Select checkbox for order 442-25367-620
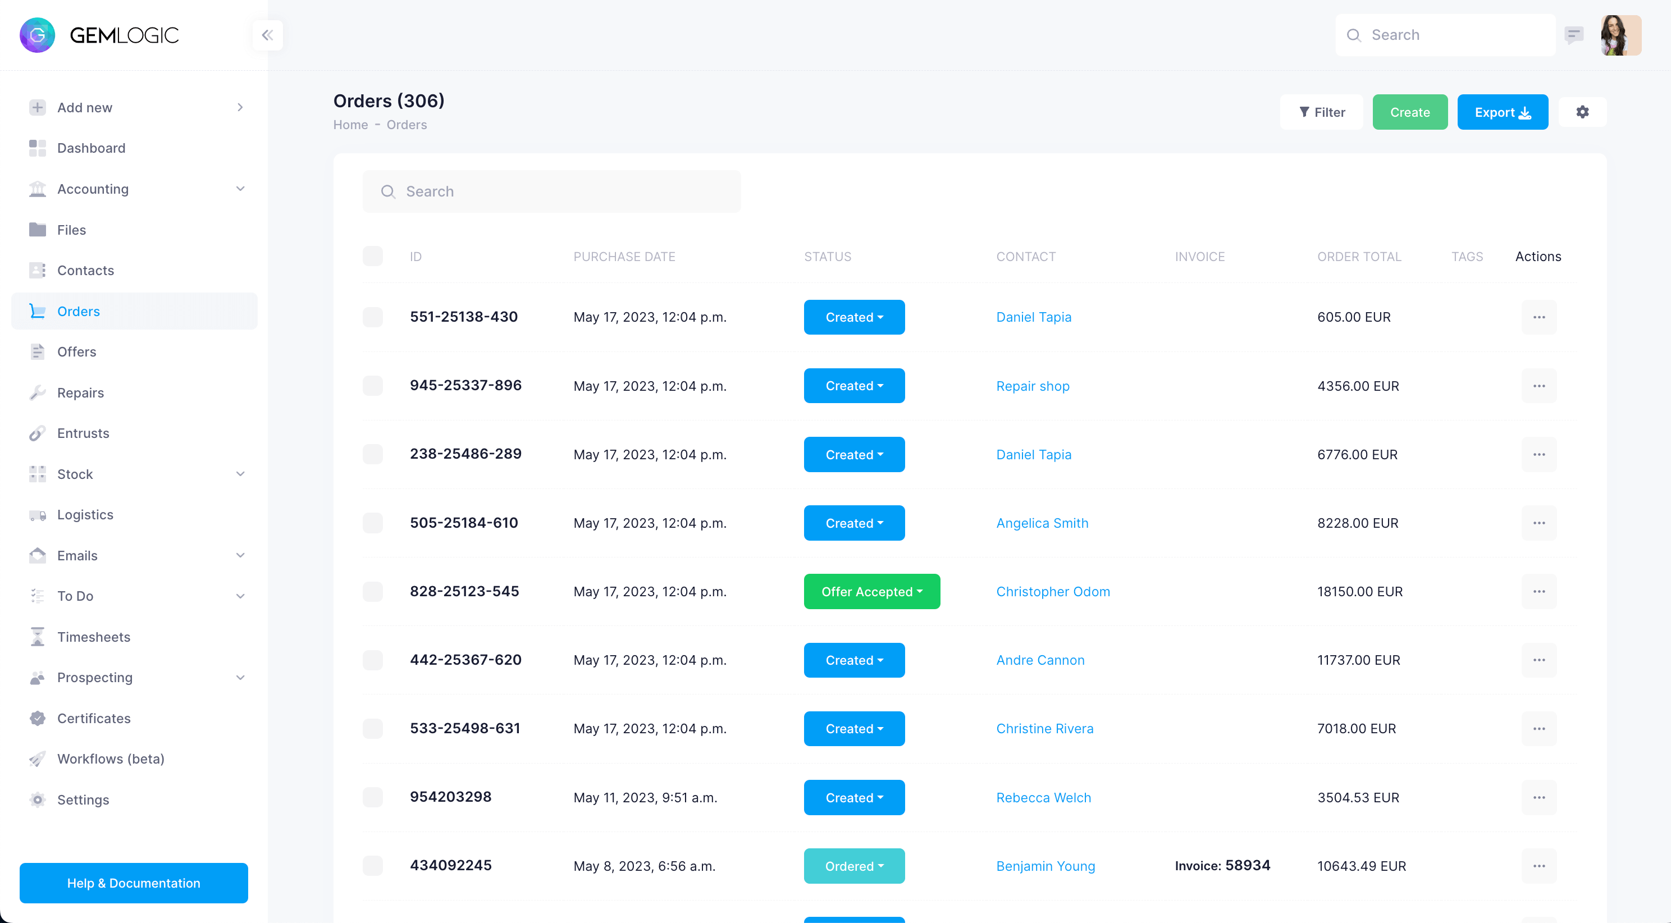 [x=372, y=660]
